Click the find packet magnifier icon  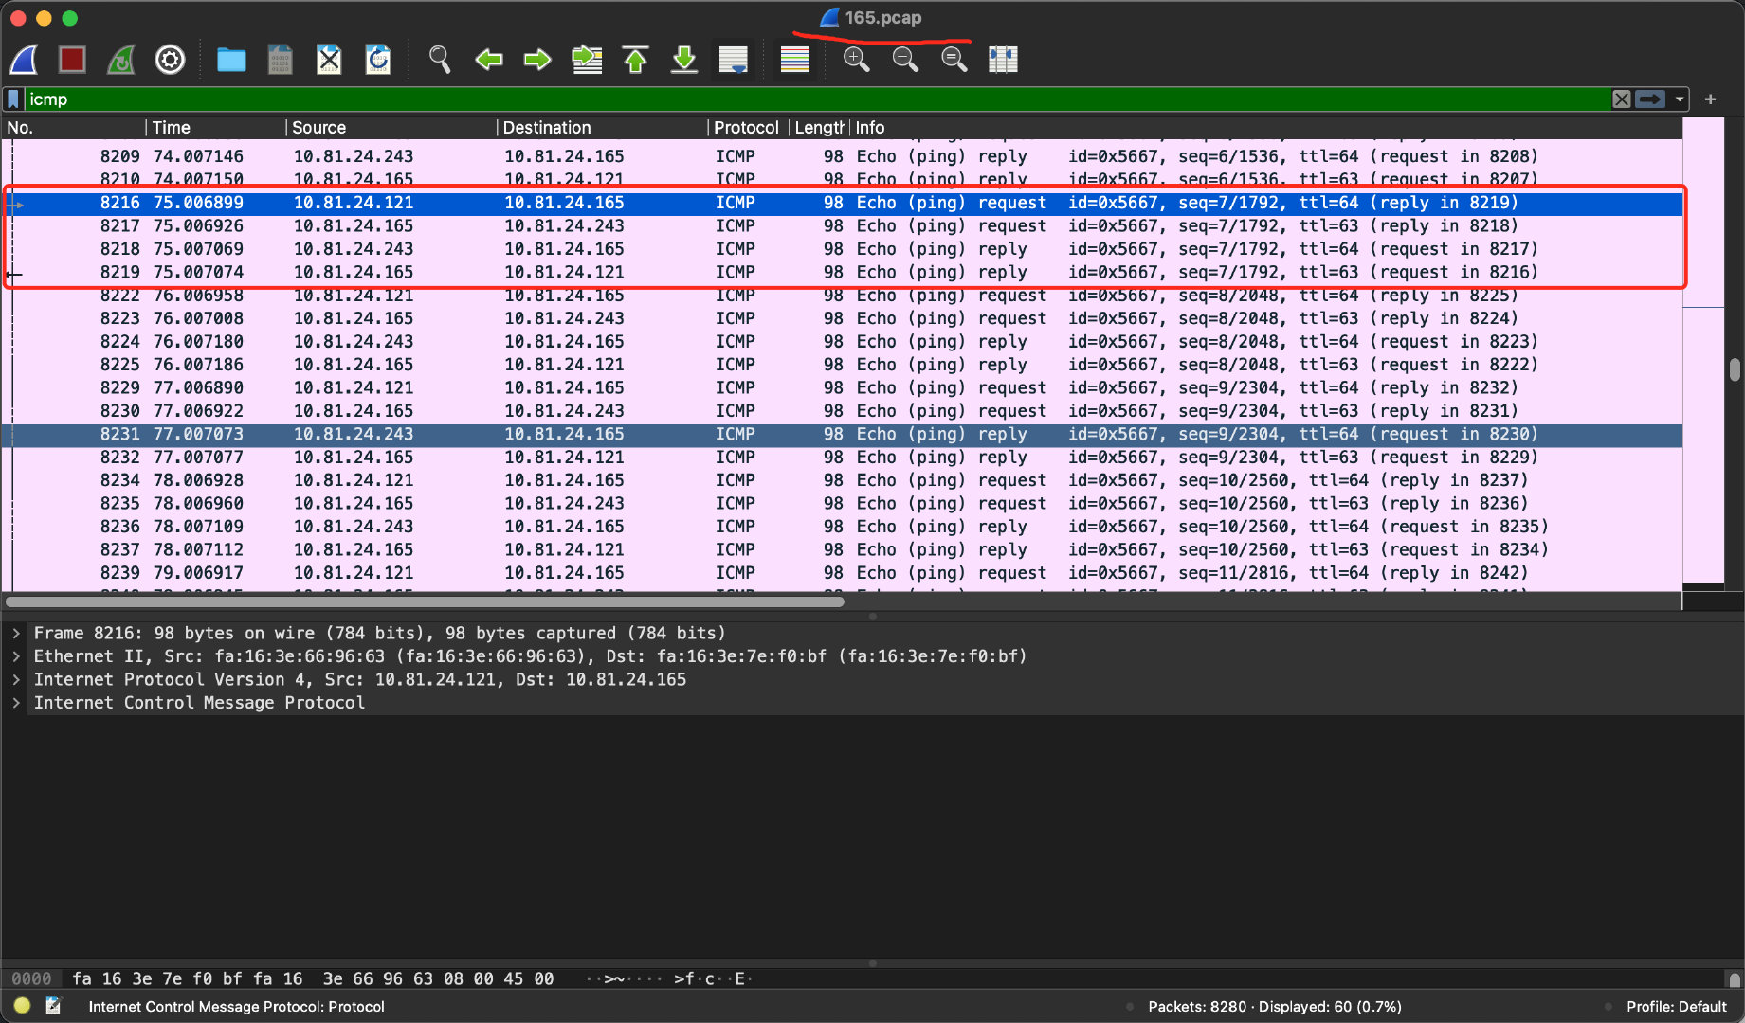click(439, 60)
